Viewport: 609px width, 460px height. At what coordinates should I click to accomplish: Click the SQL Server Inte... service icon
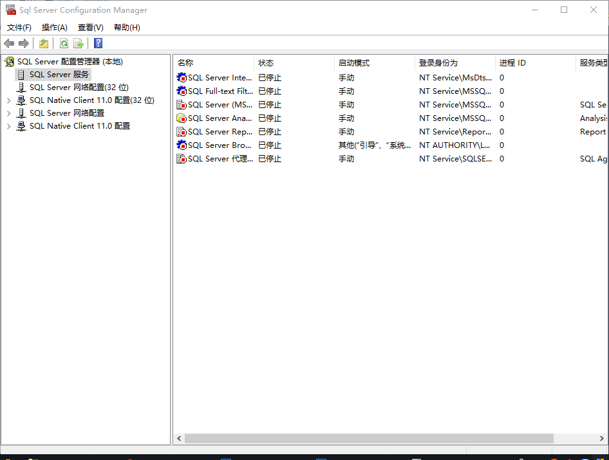coord(182,78)
